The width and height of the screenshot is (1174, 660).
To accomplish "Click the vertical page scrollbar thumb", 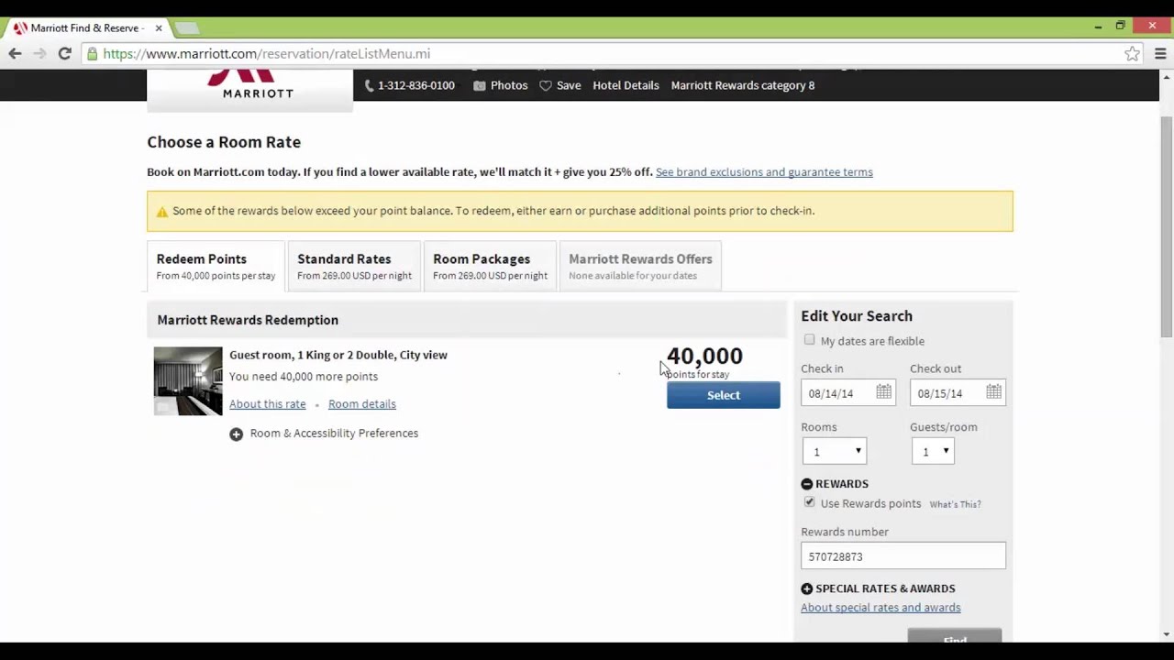I will tap(1167, 226).
